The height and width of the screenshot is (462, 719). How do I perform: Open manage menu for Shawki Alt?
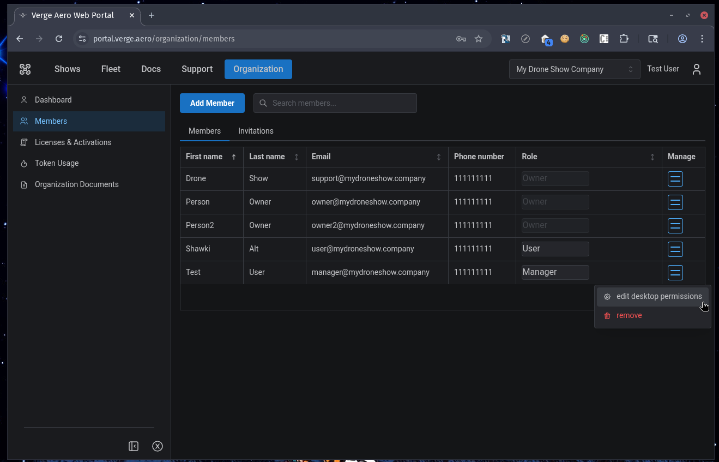tap(675, 249)
